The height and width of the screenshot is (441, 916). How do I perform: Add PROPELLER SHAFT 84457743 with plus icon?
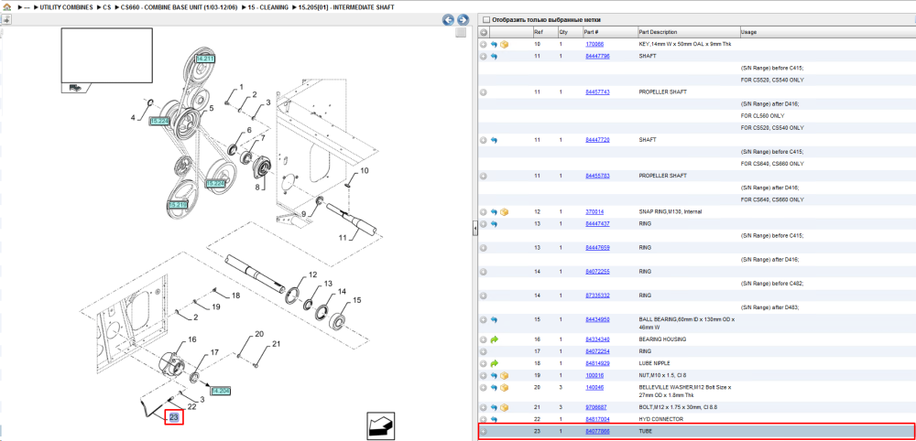click(x=483, y=92)
